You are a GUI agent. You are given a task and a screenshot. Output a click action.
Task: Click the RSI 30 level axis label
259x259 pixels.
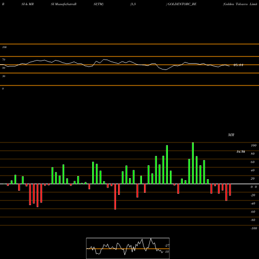[4, 76]
